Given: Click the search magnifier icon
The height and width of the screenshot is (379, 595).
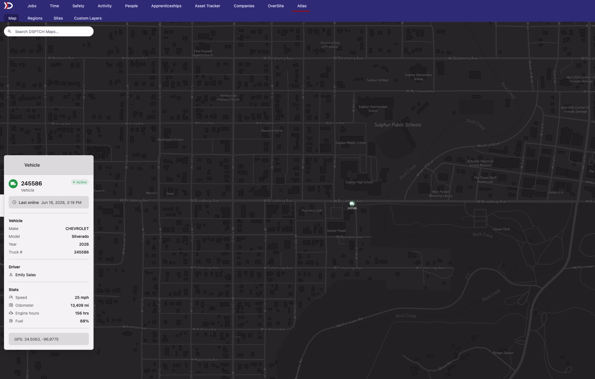Looking at the screenshot, I should click(10, 31).
